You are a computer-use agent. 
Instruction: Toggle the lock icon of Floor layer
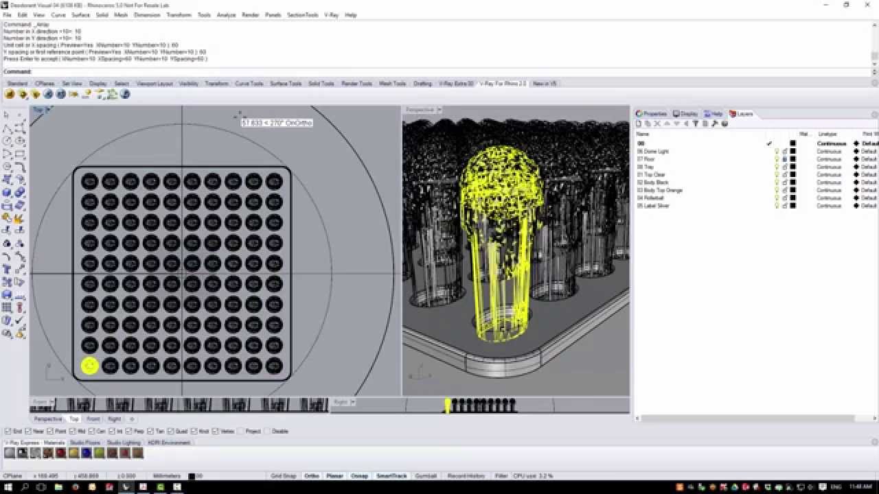tap(785, 159)
